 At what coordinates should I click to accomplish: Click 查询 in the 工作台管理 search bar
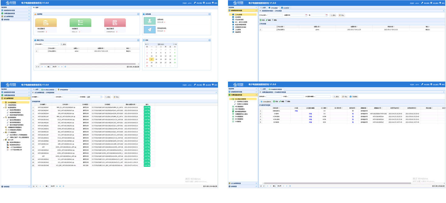(x=333, y=15)
